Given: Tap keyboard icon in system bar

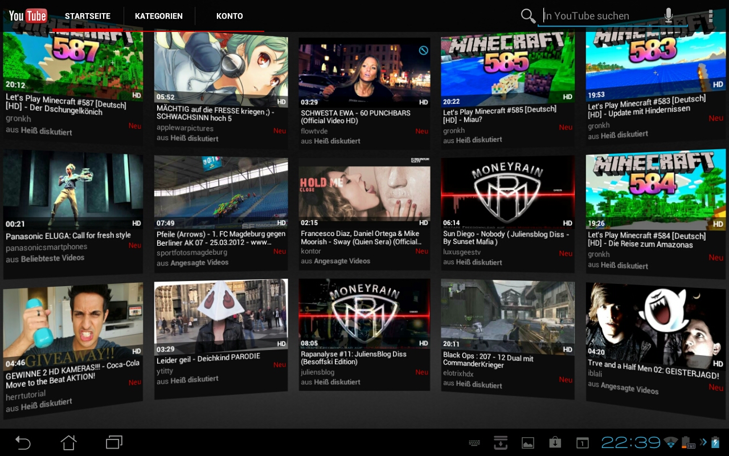Looking at the screenshot, I should [x=474, y=443].
